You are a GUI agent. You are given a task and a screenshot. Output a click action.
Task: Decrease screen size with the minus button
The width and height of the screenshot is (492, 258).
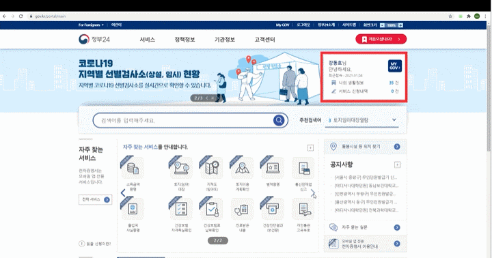point(382,25)
